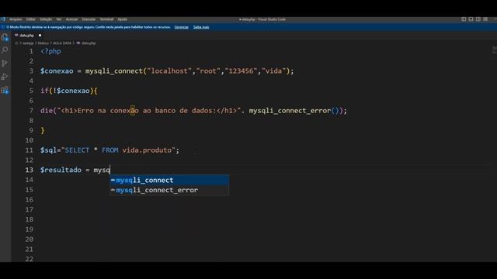497x279 pixels.
Task: Open the Editar menu
Action: pos(31,19)
